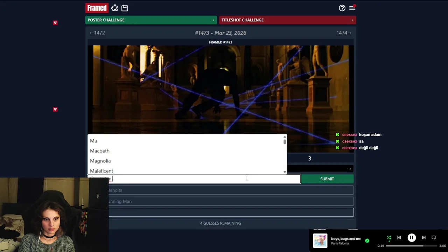
Task: Seek on the song progress bar
Action: pyautogui.click(x=412, y=246)
